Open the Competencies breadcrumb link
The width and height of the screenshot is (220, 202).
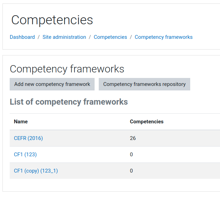click(110, 37)
